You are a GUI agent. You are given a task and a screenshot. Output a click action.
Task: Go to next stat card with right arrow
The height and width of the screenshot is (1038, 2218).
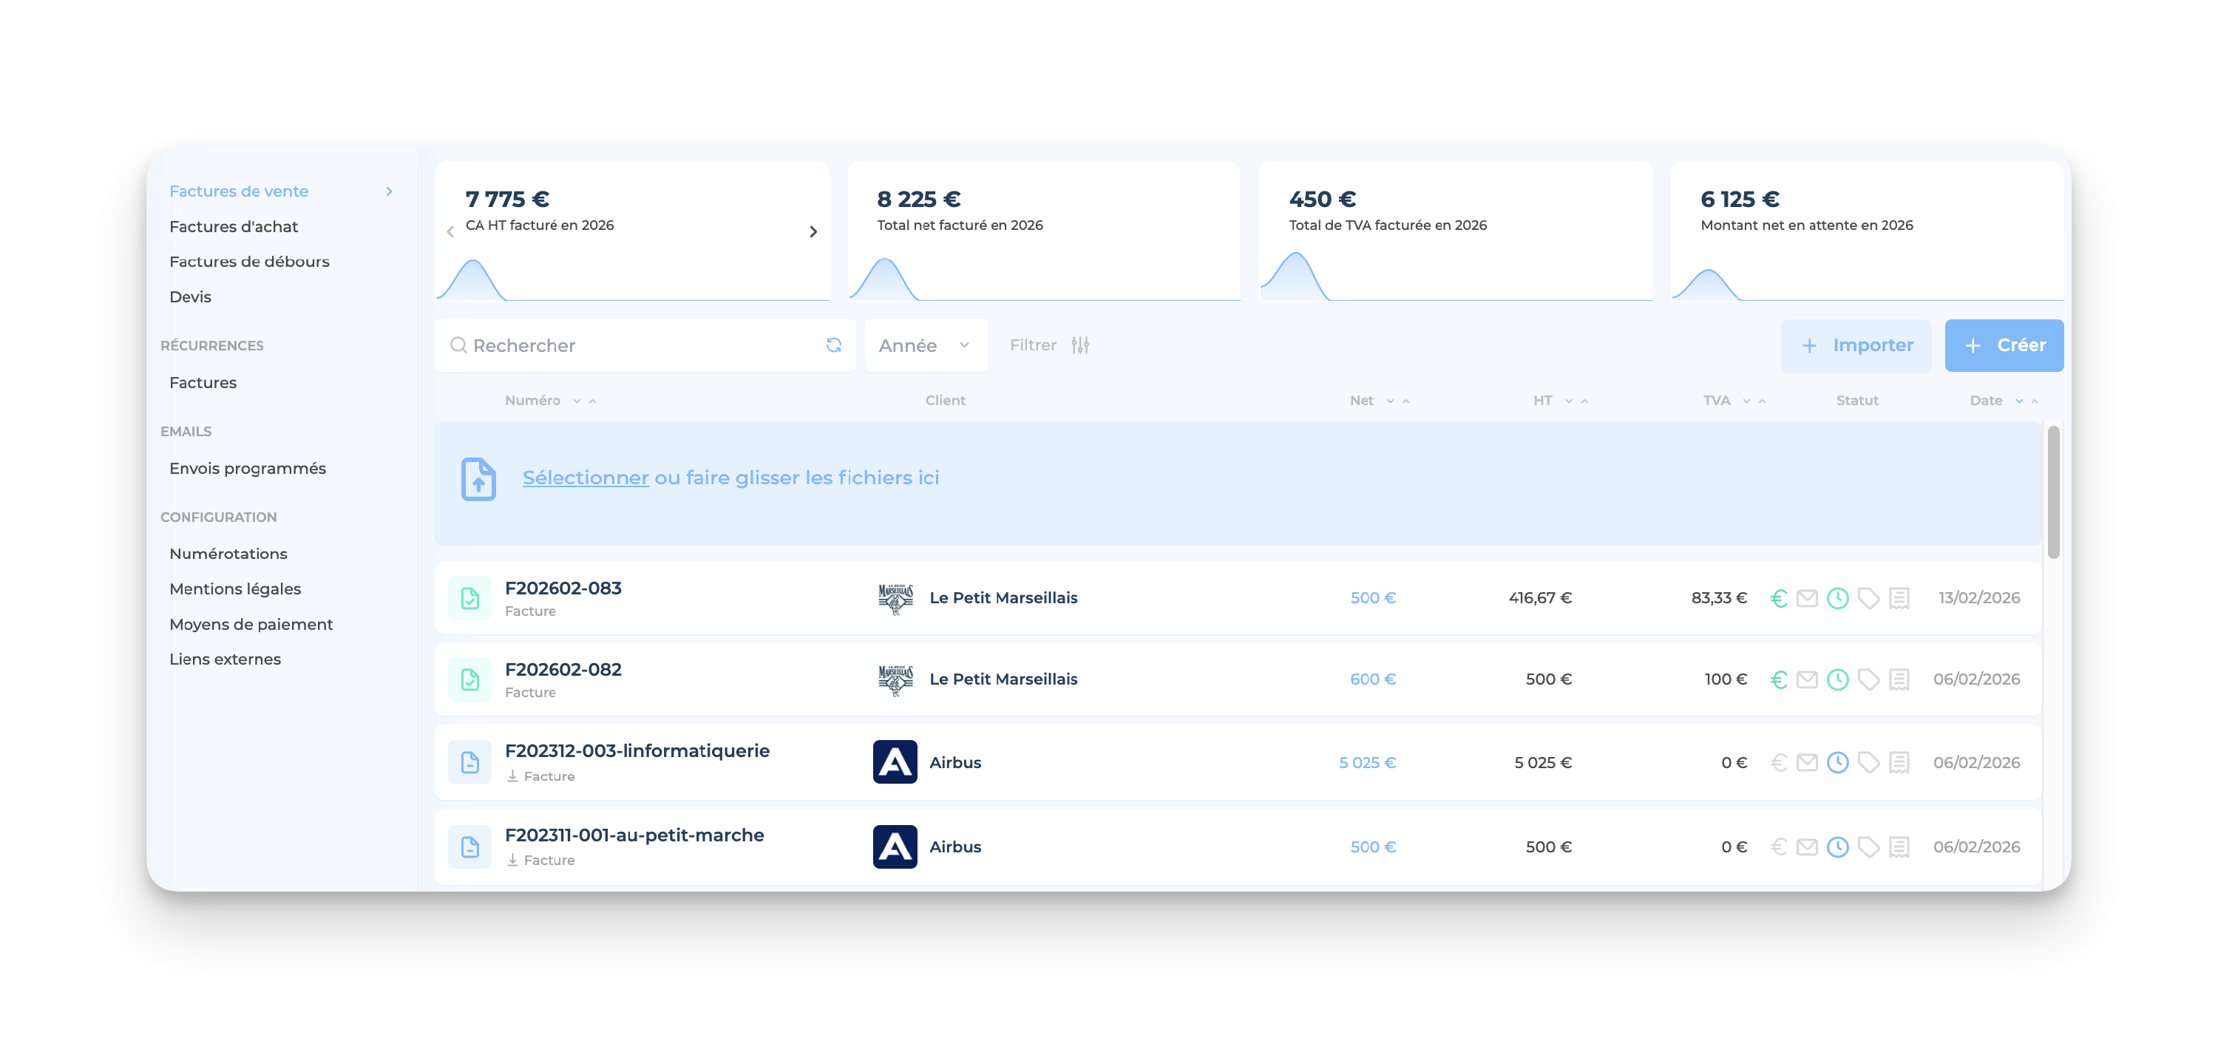click(813, 231)
